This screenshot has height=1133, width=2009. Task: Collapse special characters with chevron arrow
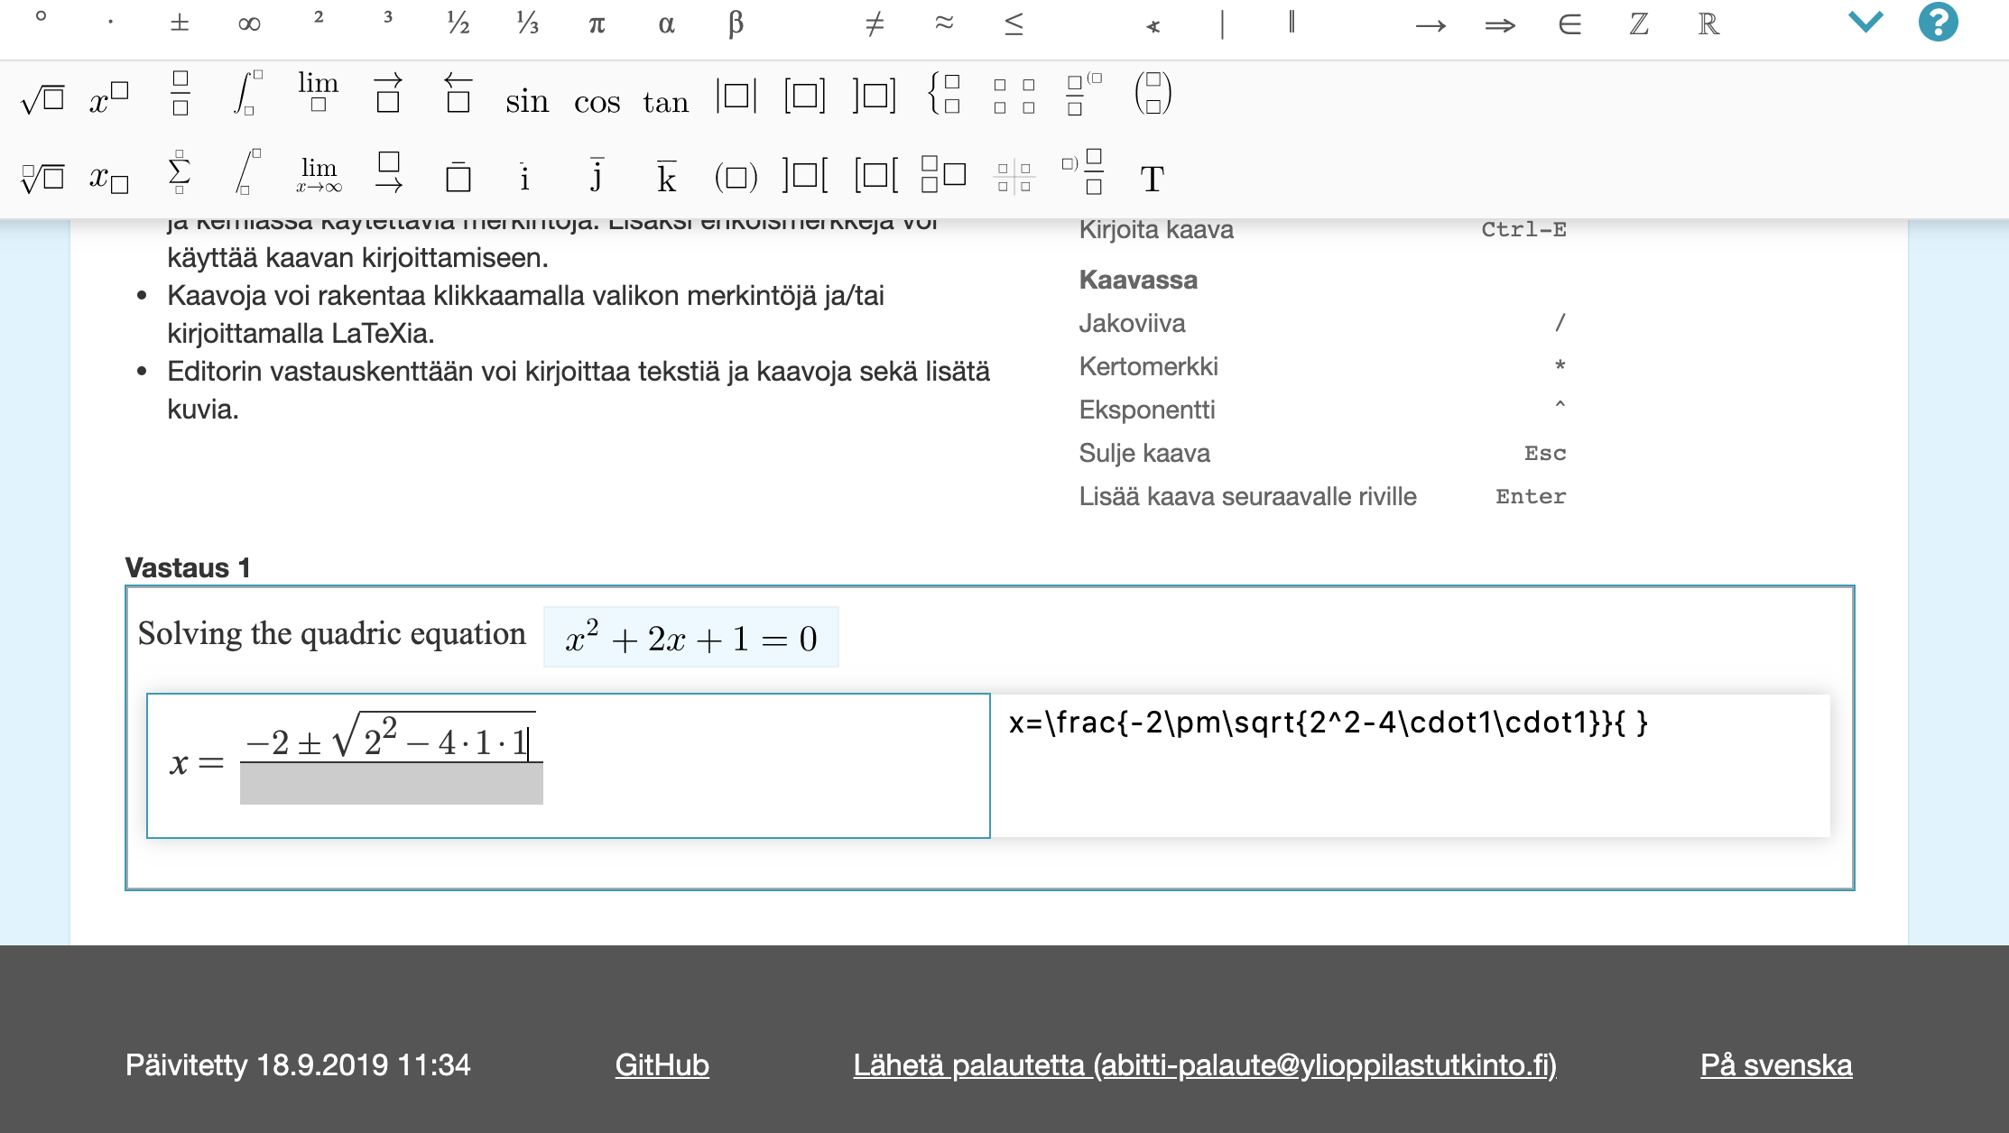pos(1865,22)
